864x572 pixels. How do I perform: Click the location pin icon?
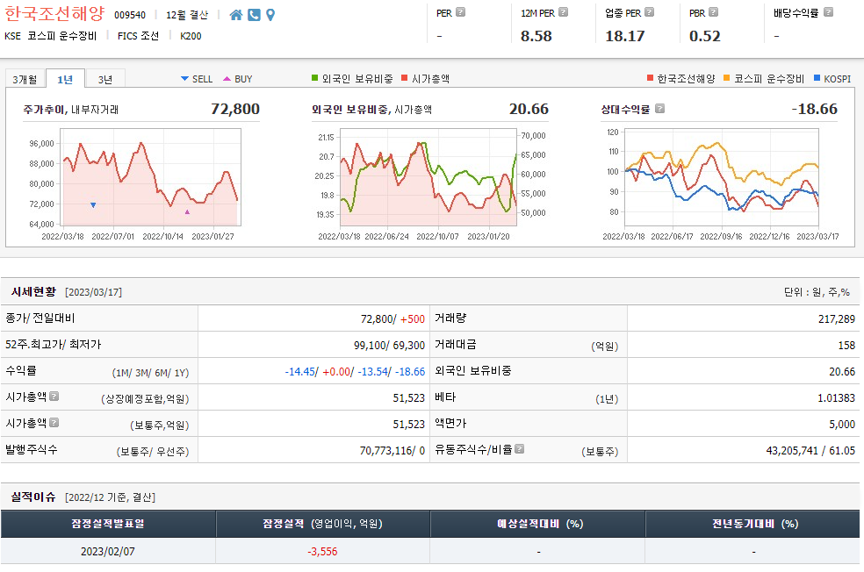270,15
